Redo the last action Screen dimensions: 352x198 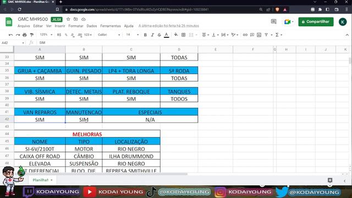18,35
